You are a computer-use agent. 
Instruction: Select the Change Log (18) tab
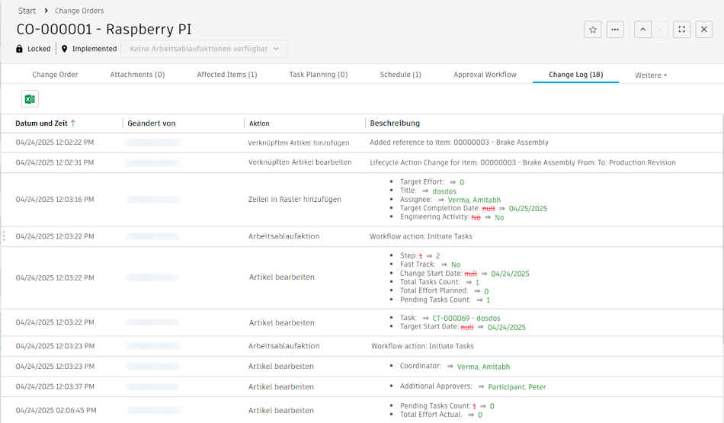pos(576,75)
